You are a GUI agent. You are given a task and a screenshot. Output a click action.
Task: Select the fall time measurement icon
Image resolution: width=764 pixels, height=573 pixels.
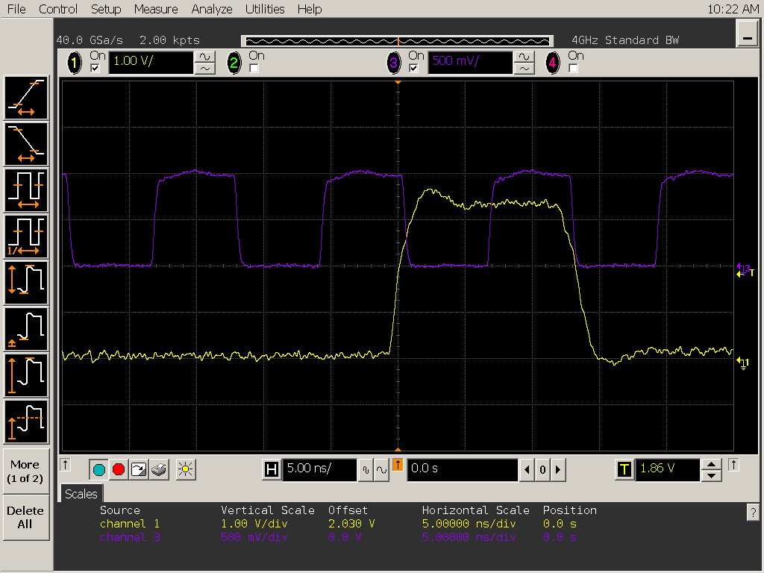tap(26, 144)
